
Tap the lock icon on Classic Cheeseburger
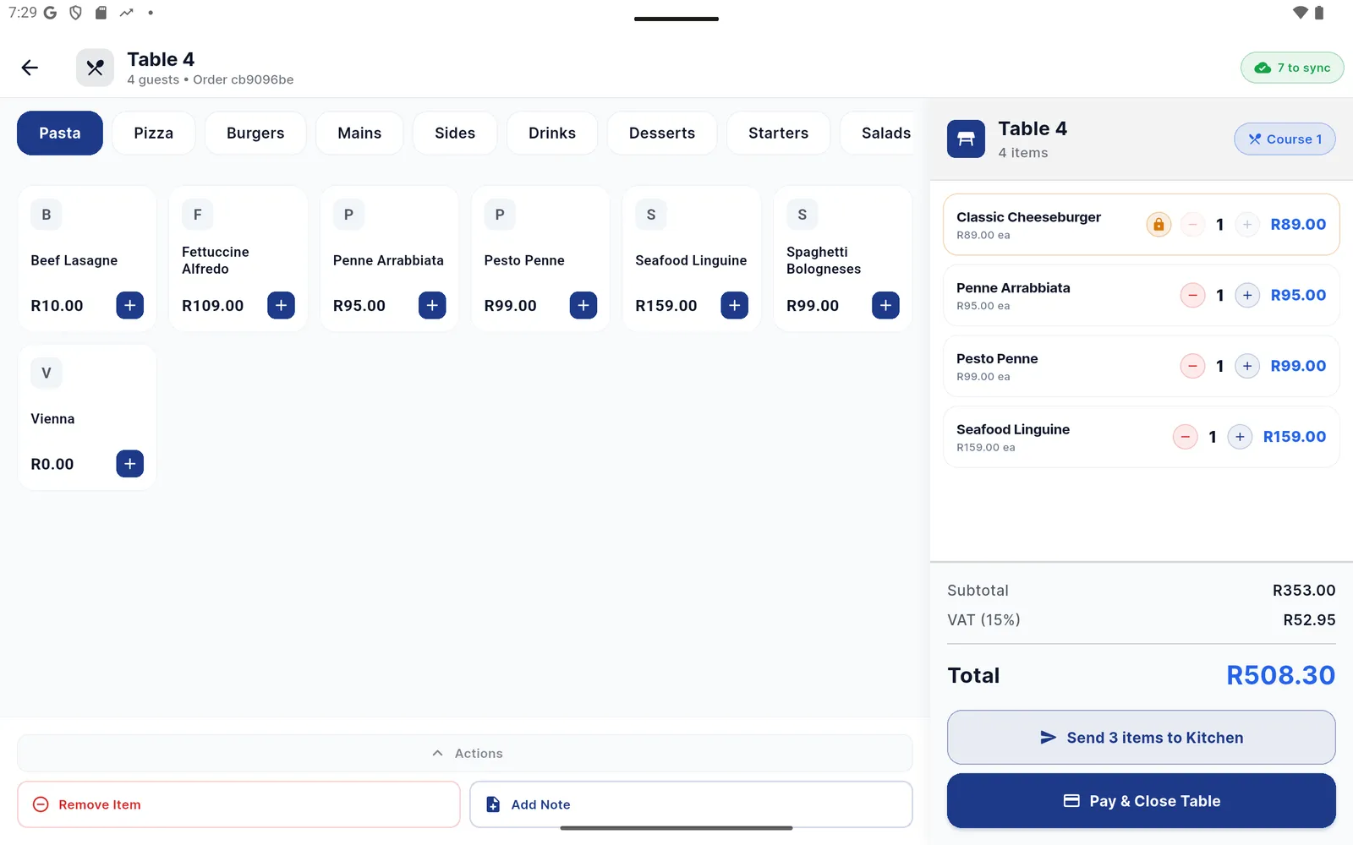[x=1159, y=225]
